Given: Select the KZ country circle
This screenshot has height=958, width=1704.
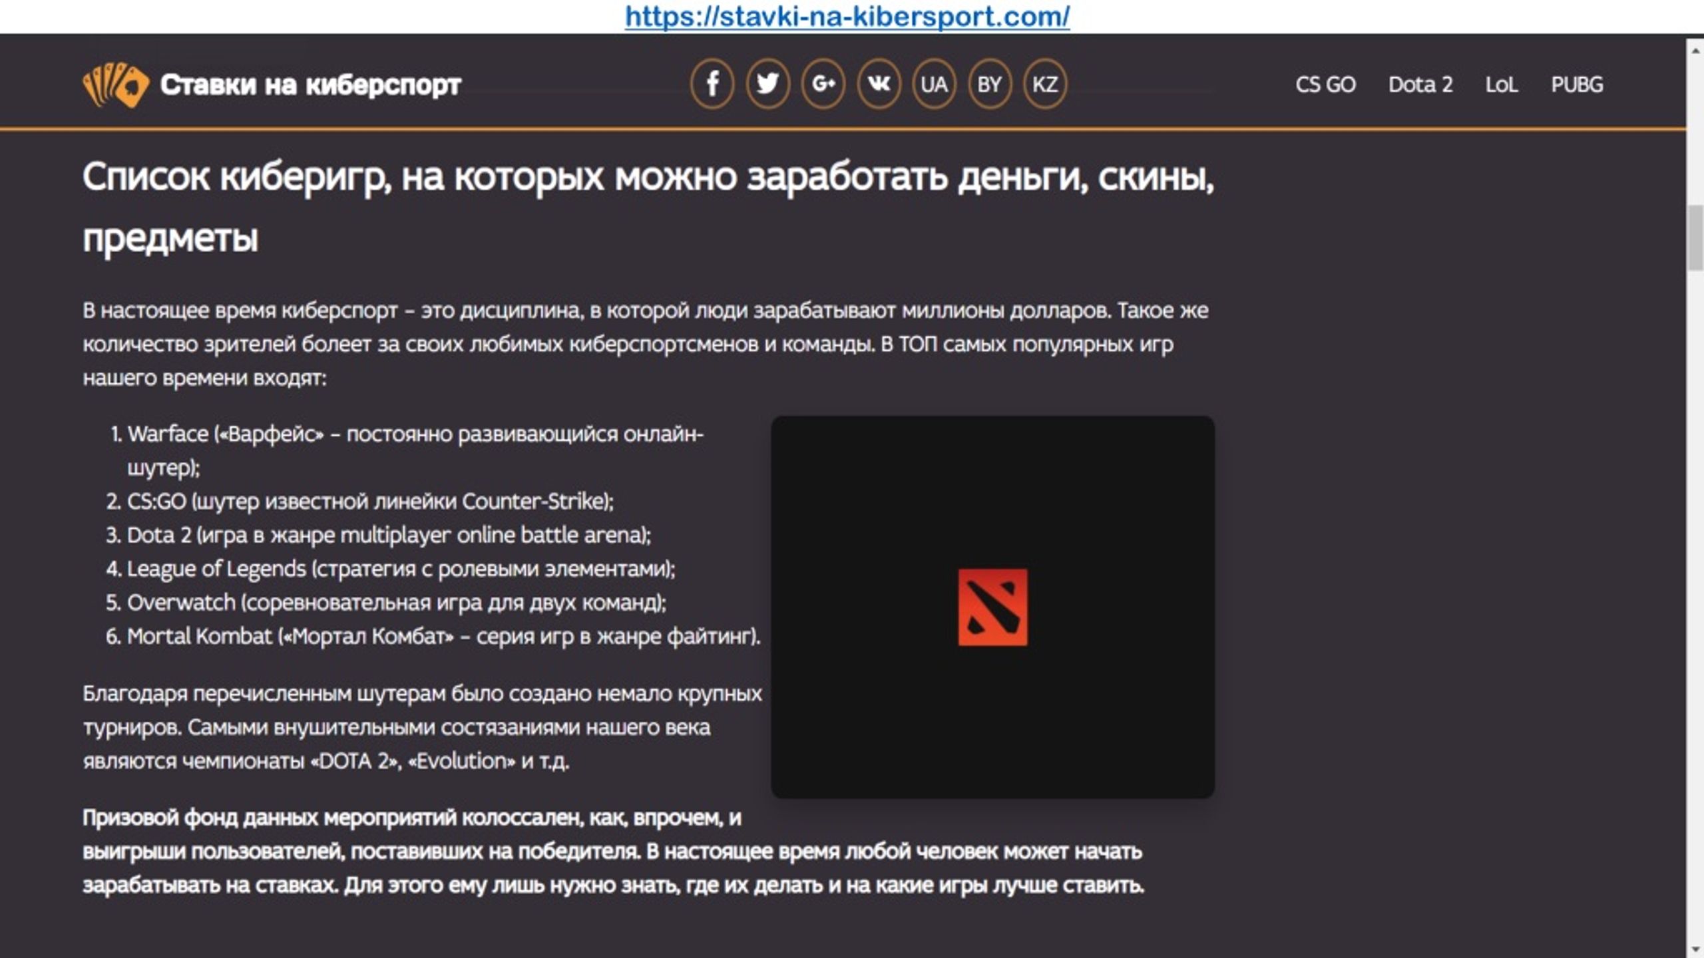Looking at the screenshot, I should [x=1045, y=84].
